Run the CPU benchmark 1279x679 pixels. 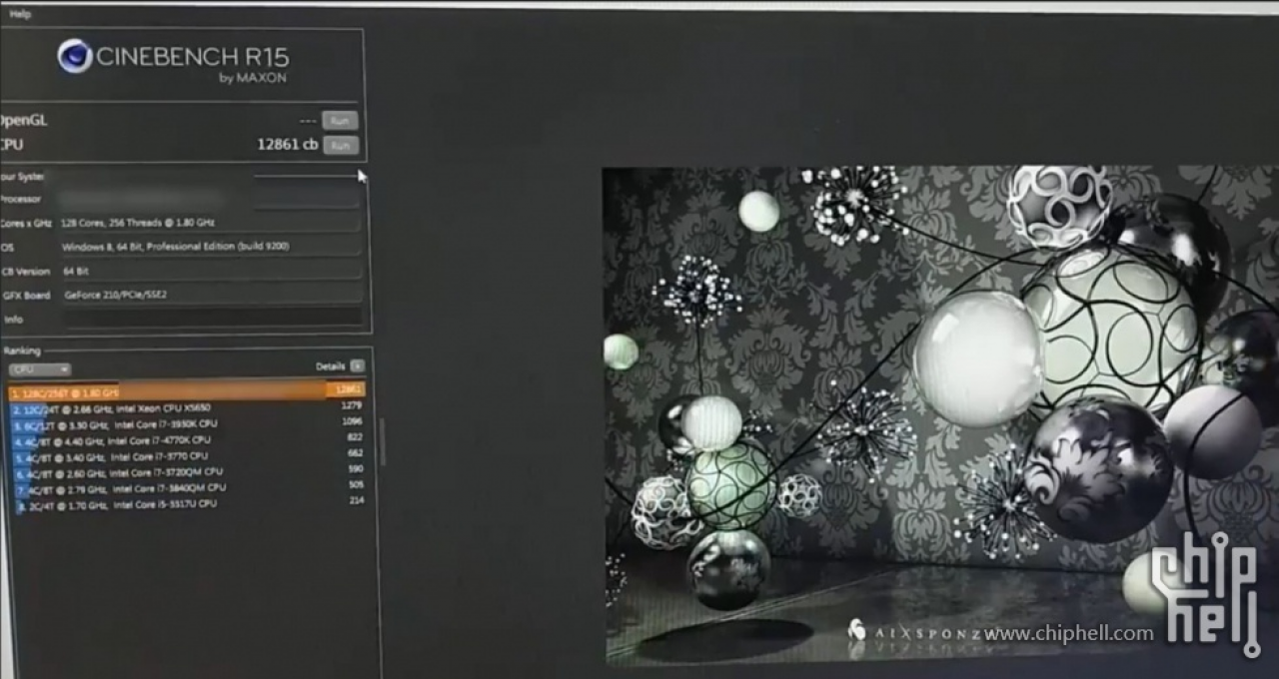tap(340, 145)
